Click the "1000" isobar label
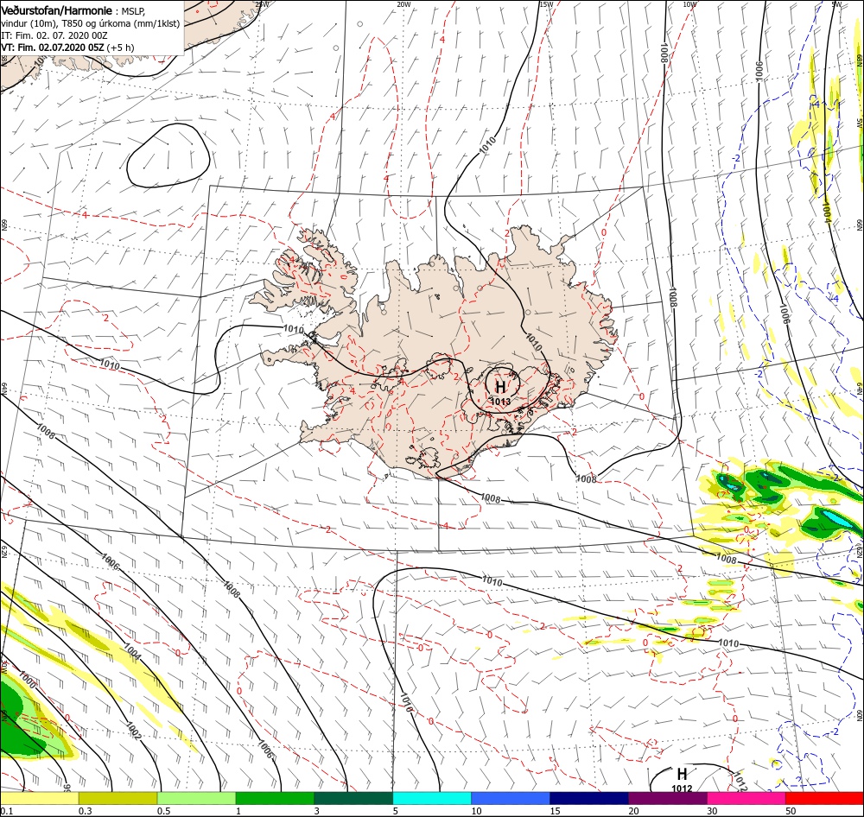This screenshot has width=864, height=817. (27, 681)
